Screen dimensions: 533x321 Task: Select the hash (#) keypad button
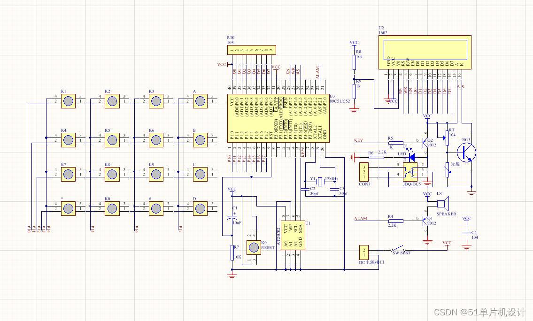coord(156,208)
